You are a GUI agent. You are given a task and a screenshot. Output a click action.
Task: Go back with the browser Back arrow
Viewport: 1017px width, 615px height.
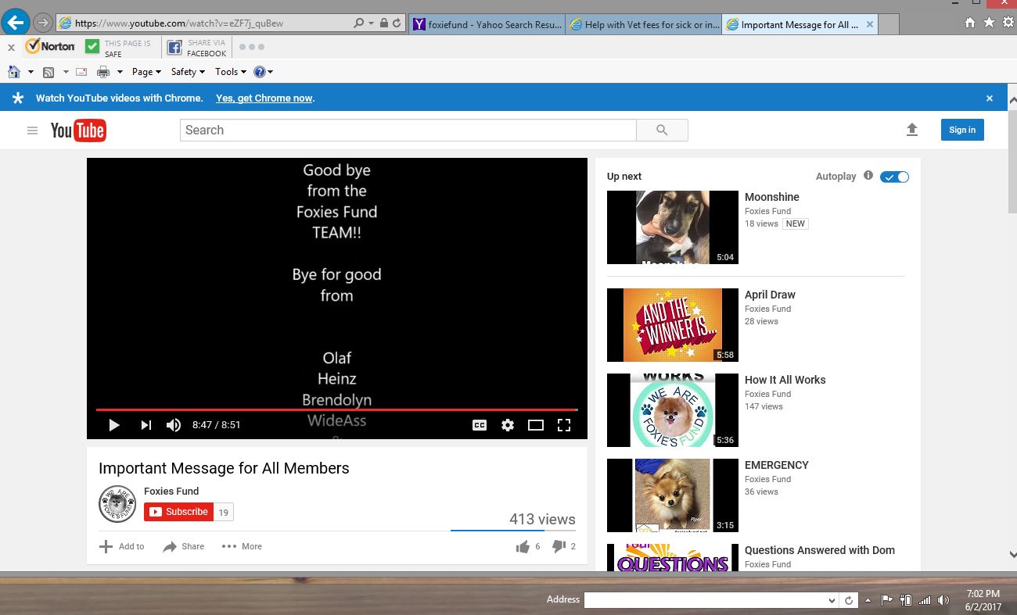click(x=16, y=22)
